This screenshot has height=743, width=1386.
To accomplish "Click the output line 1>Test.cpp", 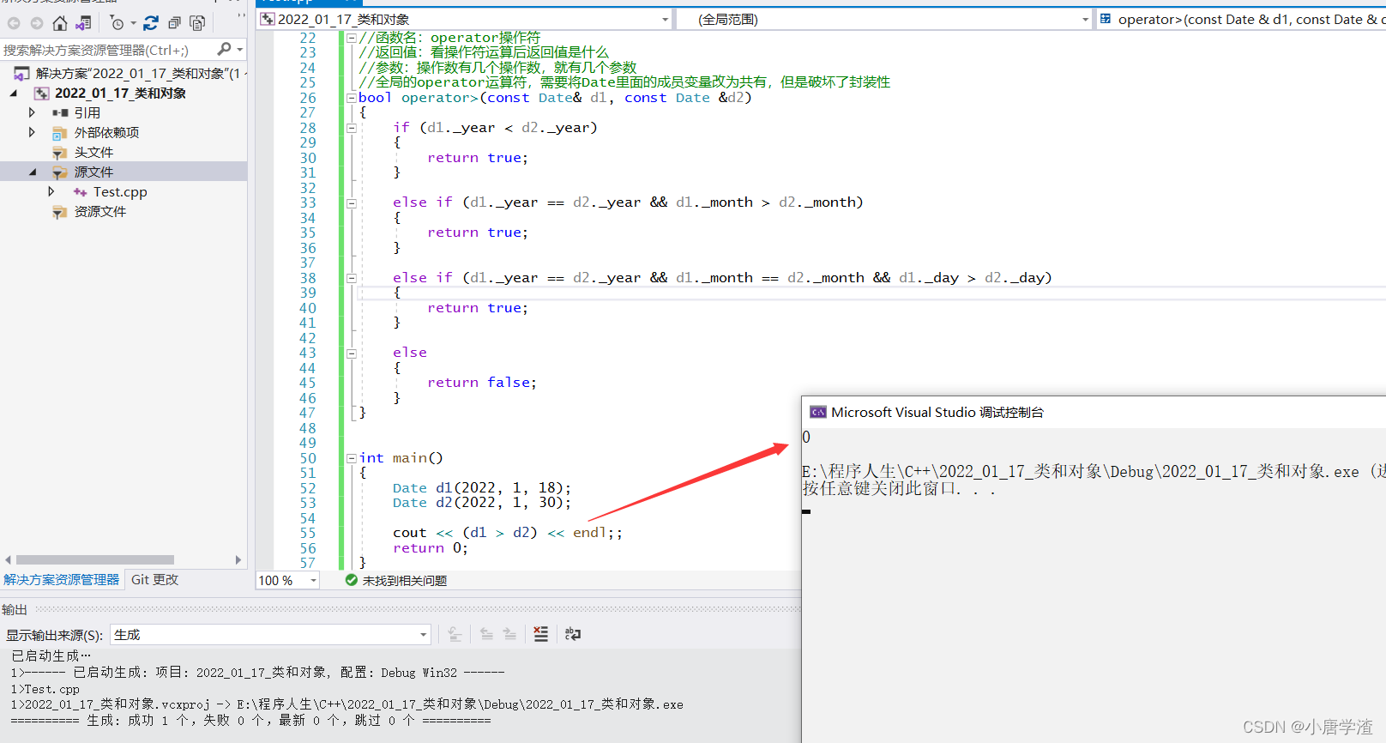I will (x=45, y=689).
